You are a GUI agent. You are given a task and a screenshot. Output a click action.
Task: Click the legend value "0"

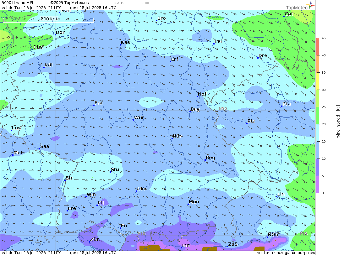coord(323,193)
